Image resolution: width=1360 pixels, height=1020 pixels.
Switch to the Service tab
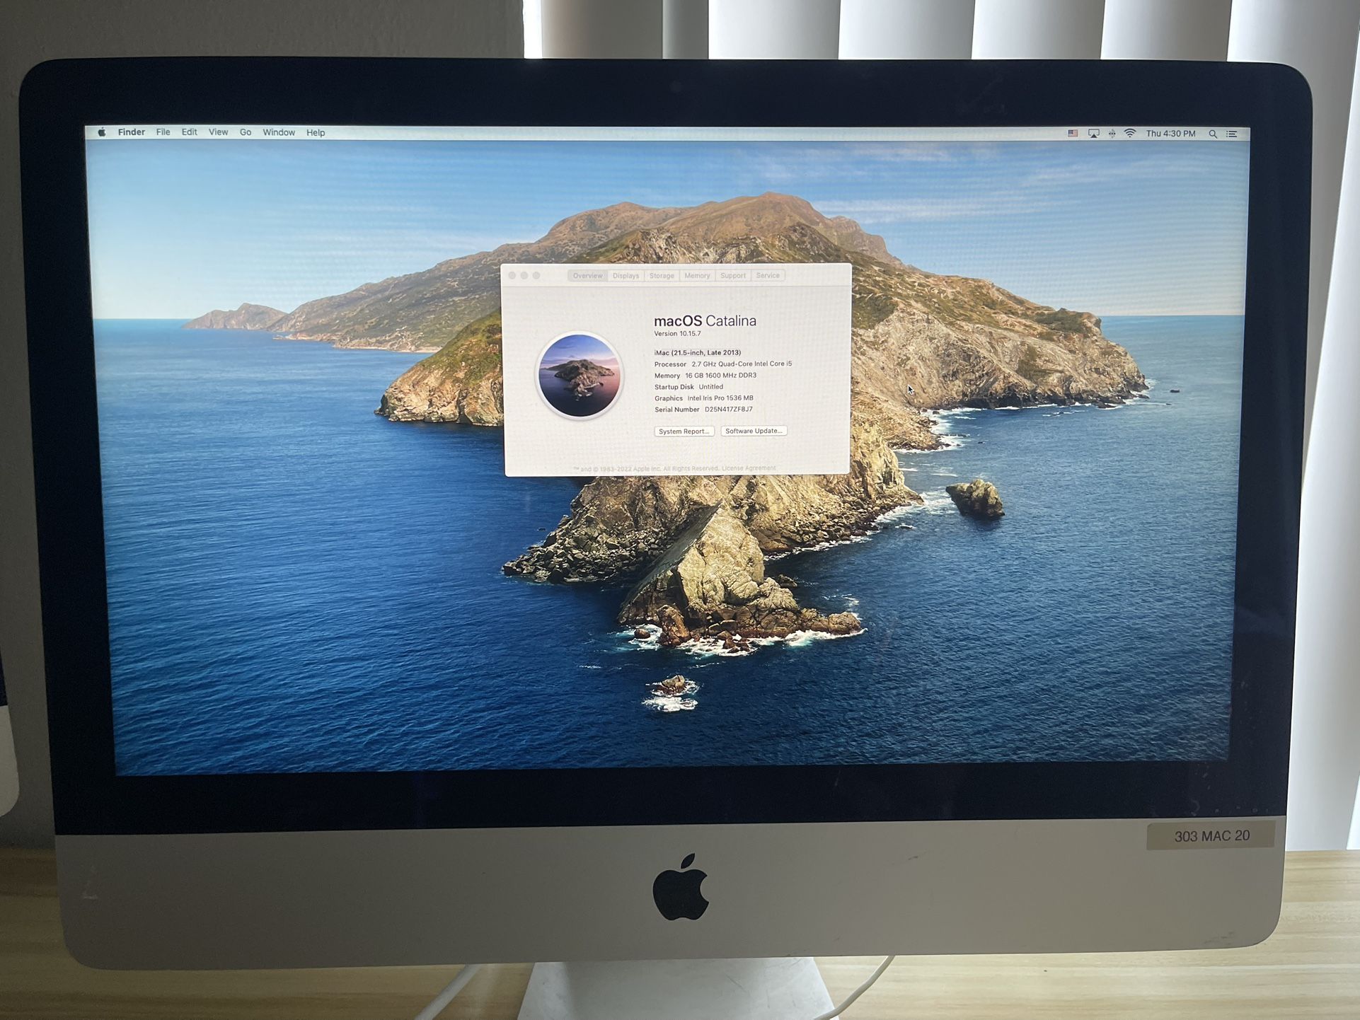point(768,276)
